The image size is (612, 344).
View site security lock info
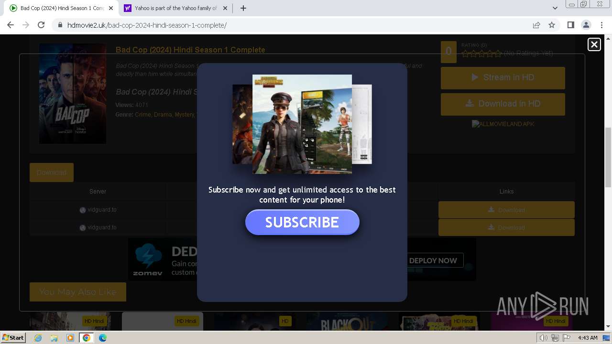coord(60,25)
